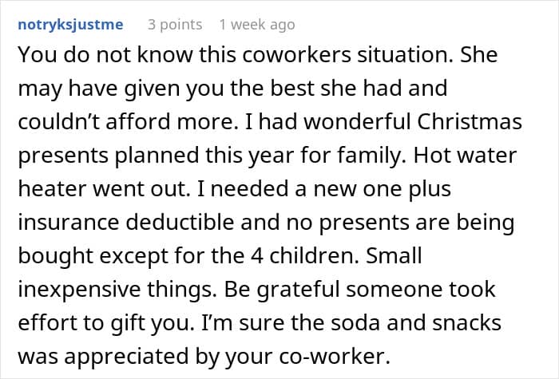Click the '1 week ago' timestamp

(x=256, y=25)
